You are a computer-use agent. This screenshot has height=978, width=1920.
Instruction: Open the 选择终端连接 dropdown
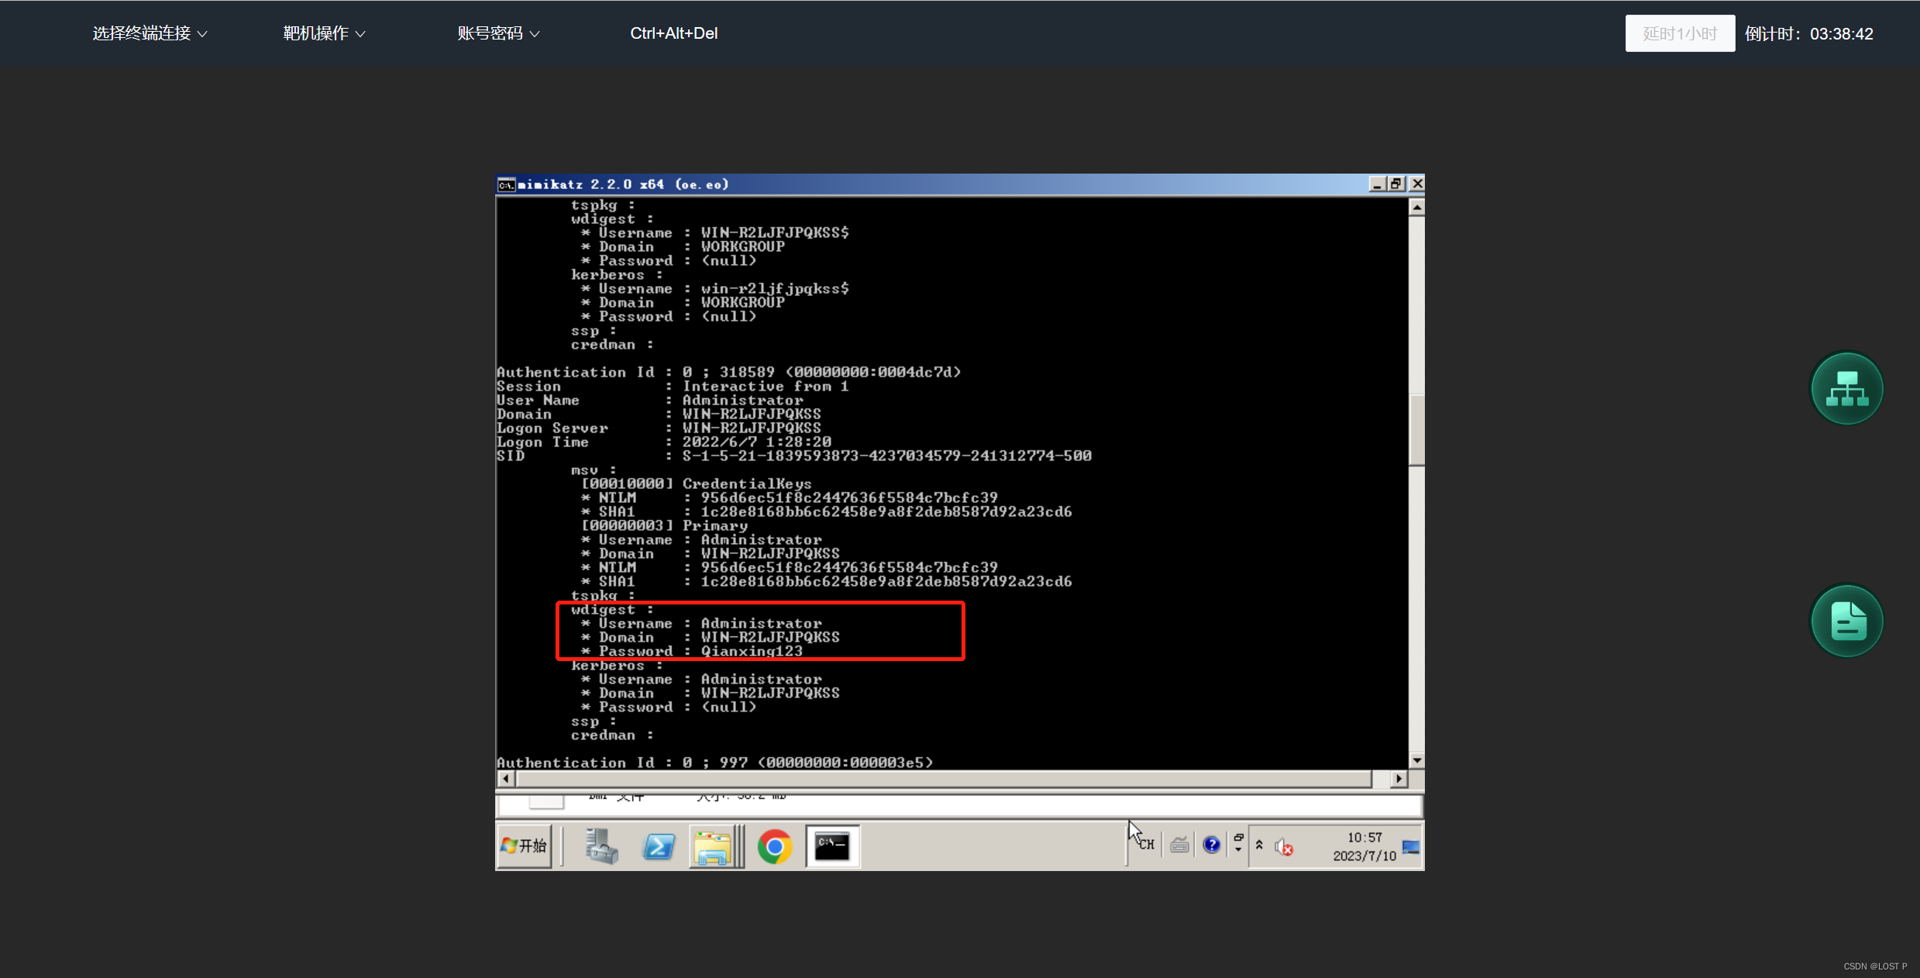[x=150, y=33]
